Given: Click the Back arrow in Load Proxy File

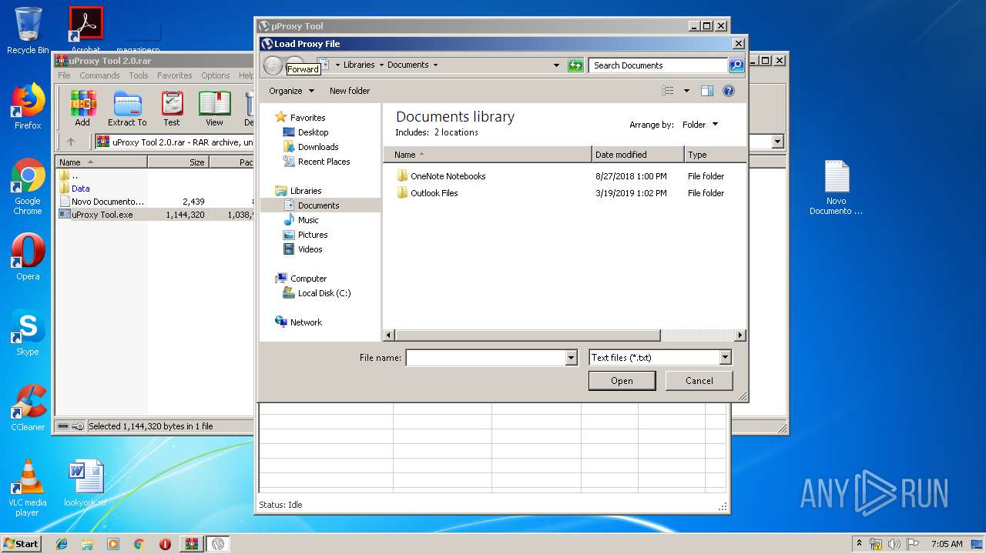Looking at the screenshot, I should tap(273, 65).
